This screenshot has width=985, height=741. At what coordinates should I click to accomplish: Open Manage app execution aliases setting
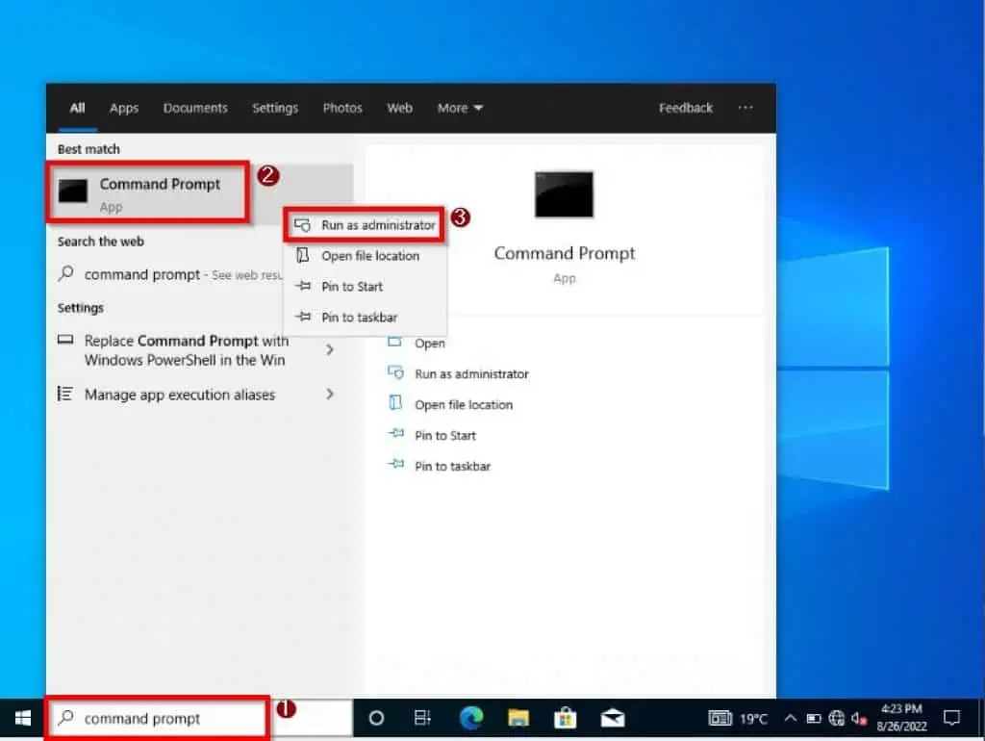(x=180, y=395)
